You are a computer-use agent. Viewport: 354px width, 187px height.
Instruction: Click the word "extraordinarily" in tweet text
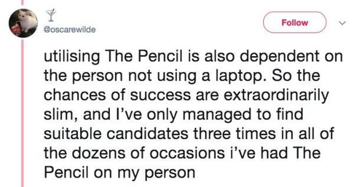(276, 95)
